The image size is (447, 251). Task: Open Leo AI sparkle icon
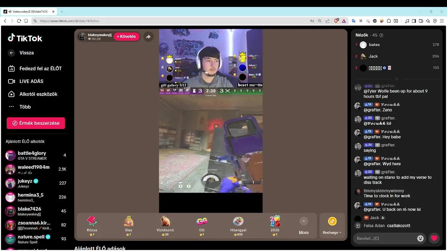point(428,21)
